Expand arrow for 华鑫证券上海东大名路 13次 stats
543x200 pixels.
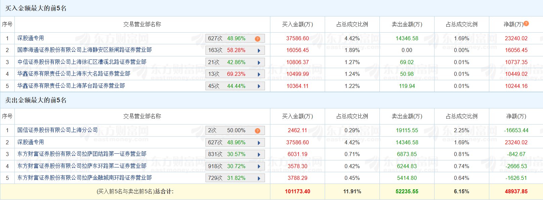click(259, 74)
